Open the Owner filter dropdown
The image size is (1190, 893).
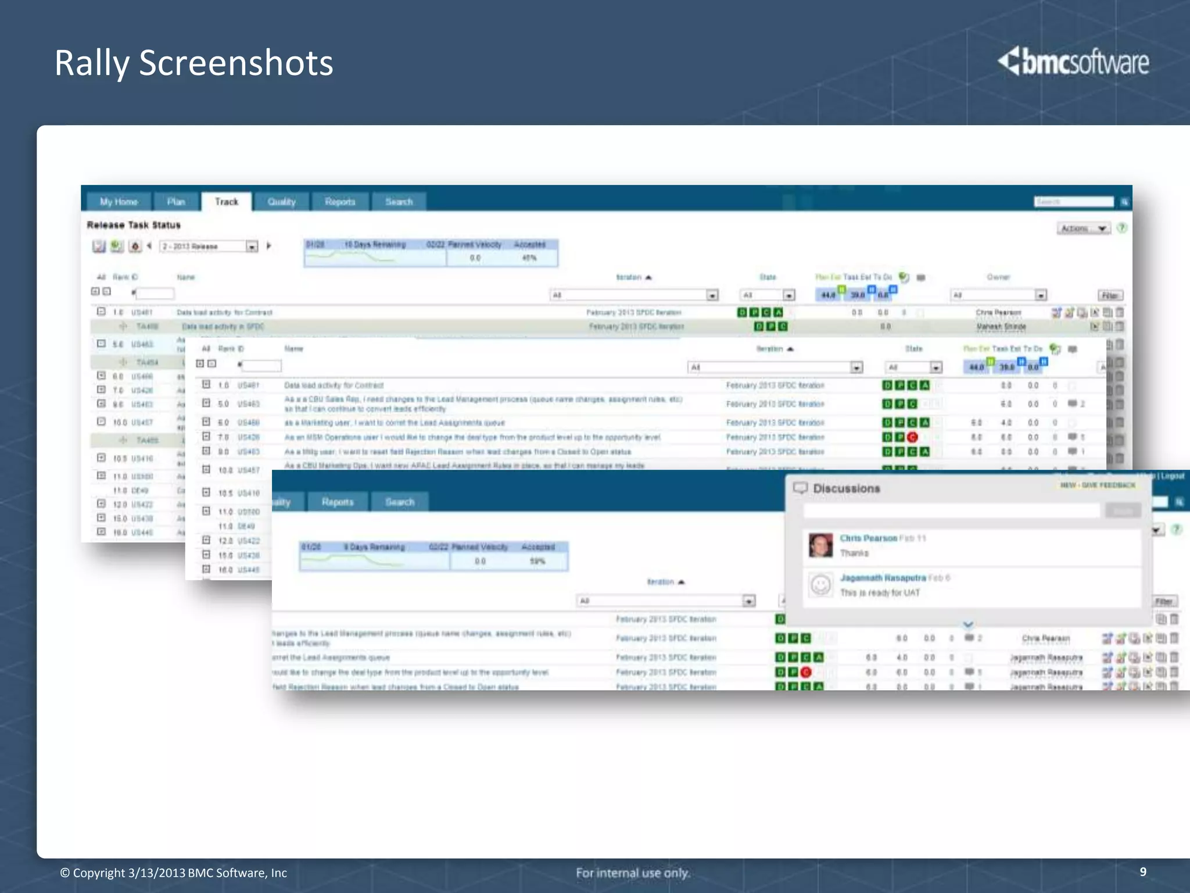1041,295
